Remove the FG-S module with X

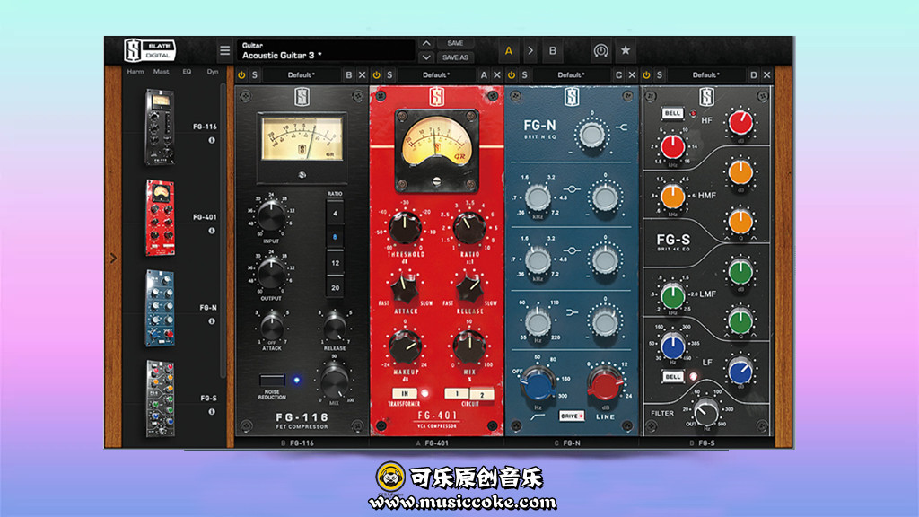click(766, 75)
